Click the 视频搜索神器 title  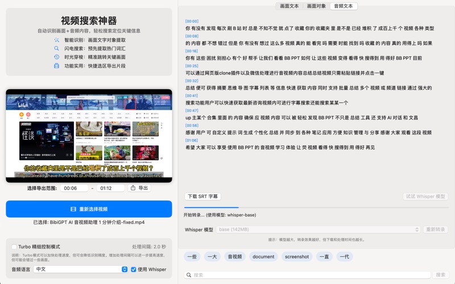tap(89, 20)
